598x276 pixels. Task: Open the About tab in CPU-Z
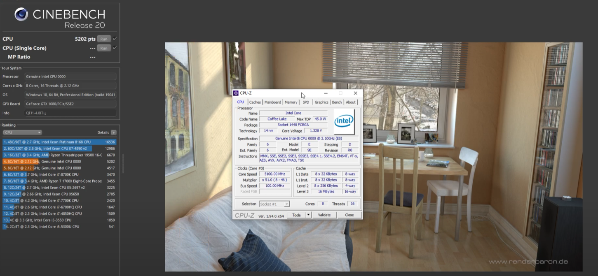pos(351,102)
